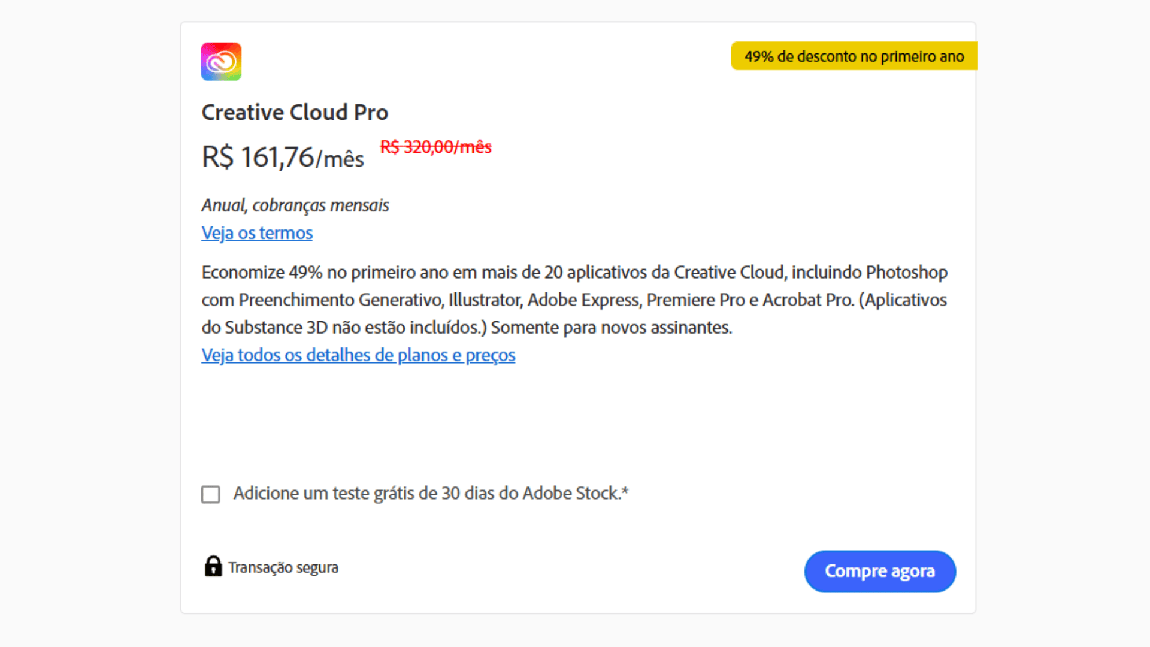Image resolution: width=1150 pixels, height=647 pixels.
Task: Click the lock icon next to Transação segura
Action: pyautogui.click(x=214, y=567)
